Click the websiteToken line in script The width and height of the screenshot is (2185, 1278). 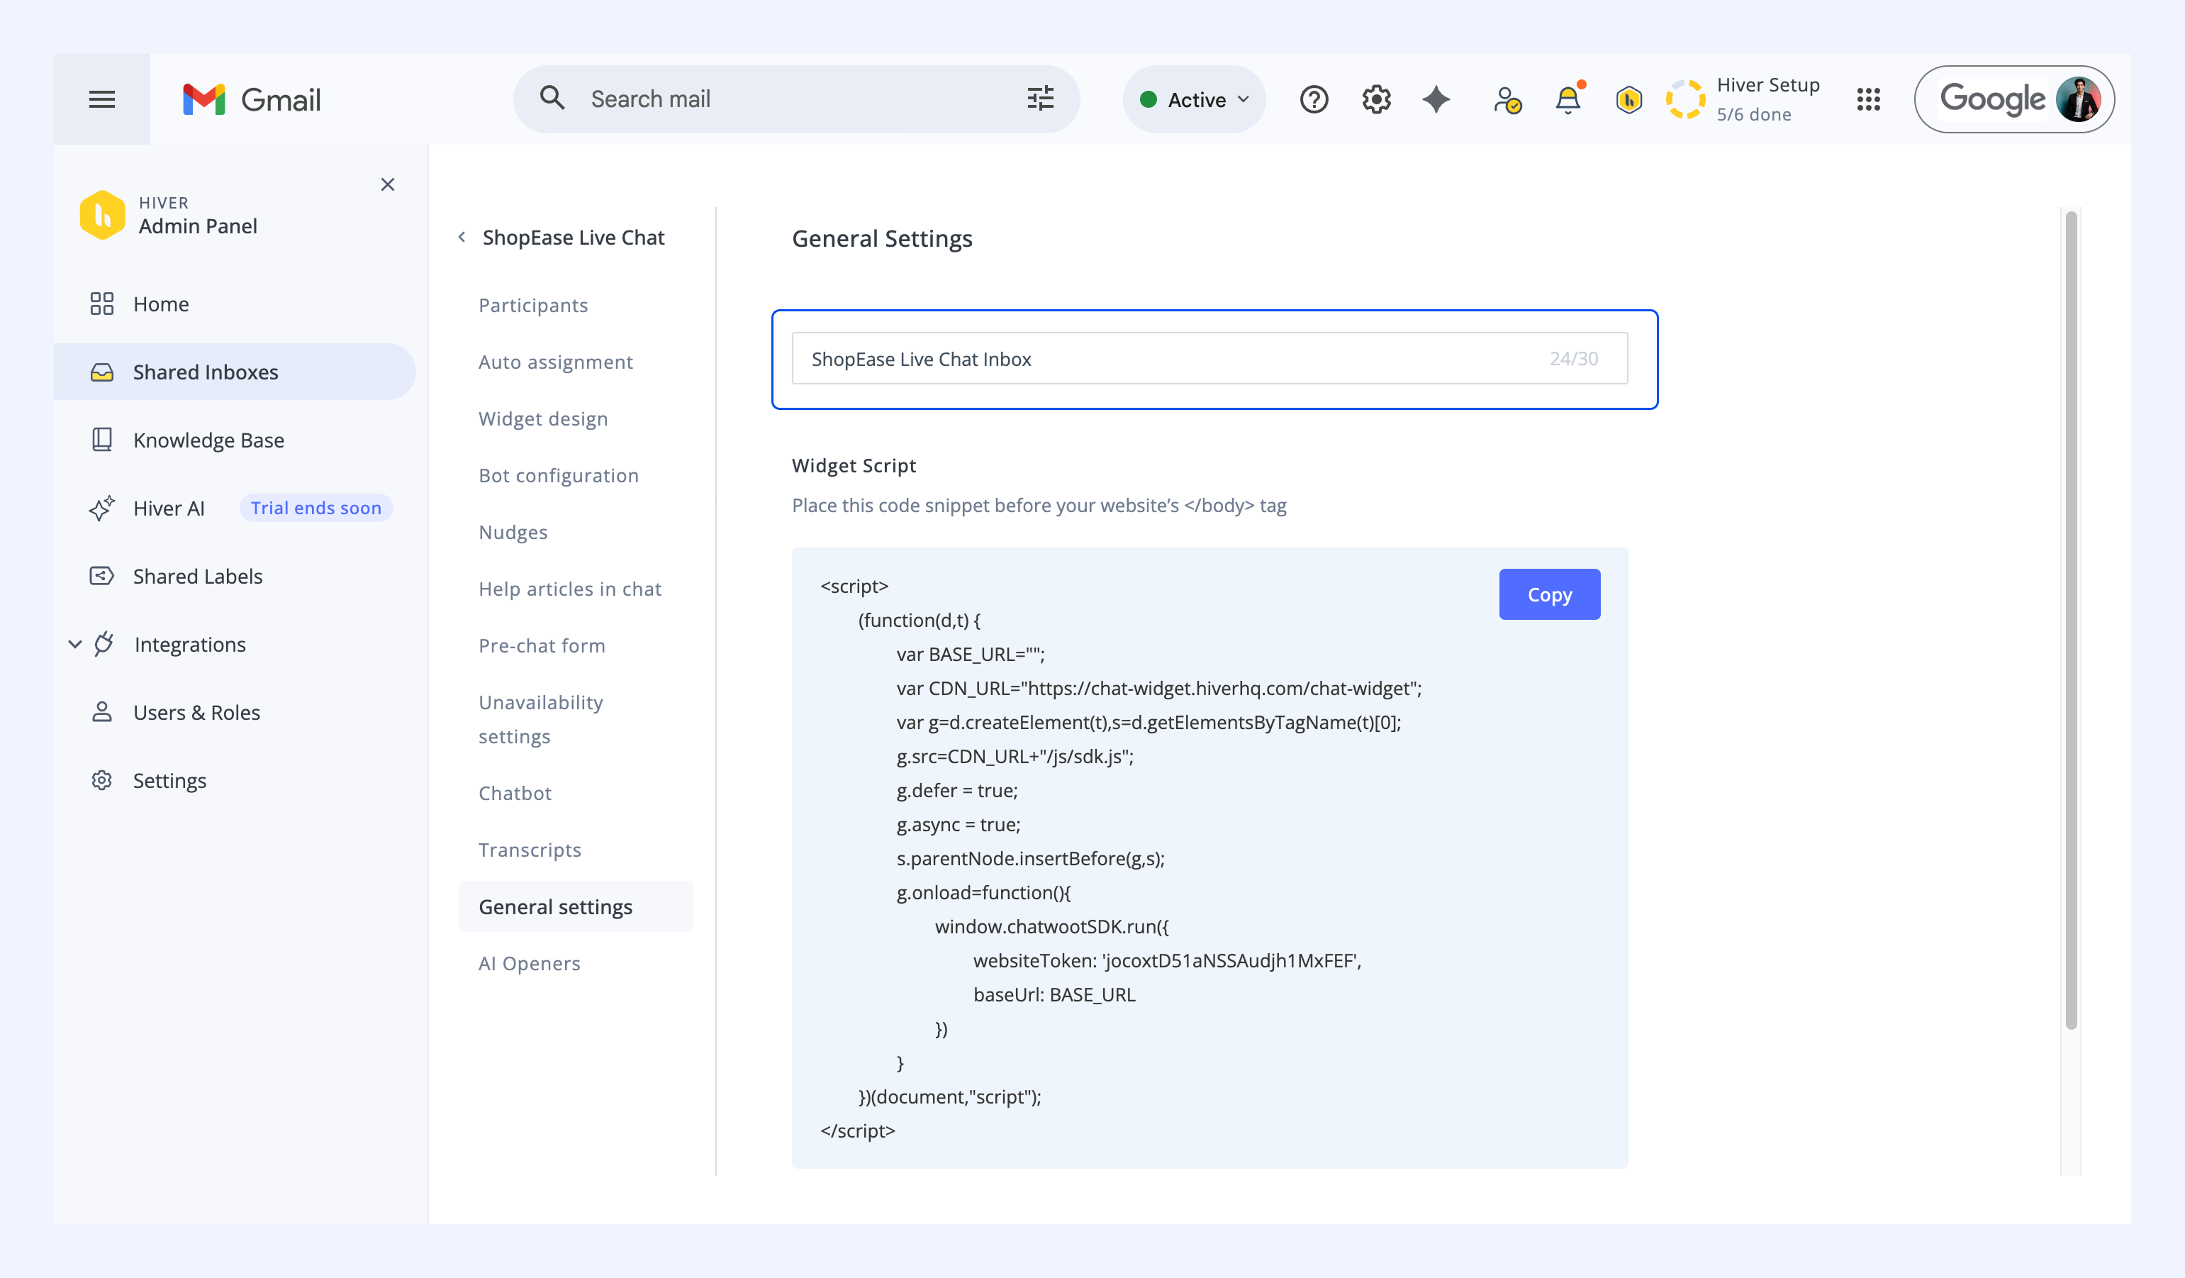pyautogui.click(x=1166, y=960)
